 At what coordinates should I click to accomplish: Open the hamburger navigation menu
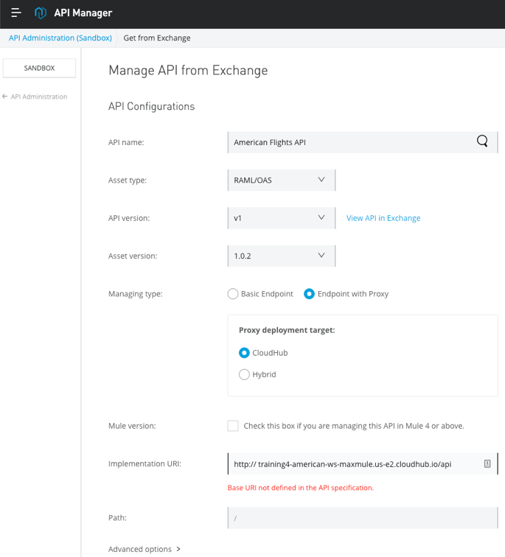[x=16, y=13]
